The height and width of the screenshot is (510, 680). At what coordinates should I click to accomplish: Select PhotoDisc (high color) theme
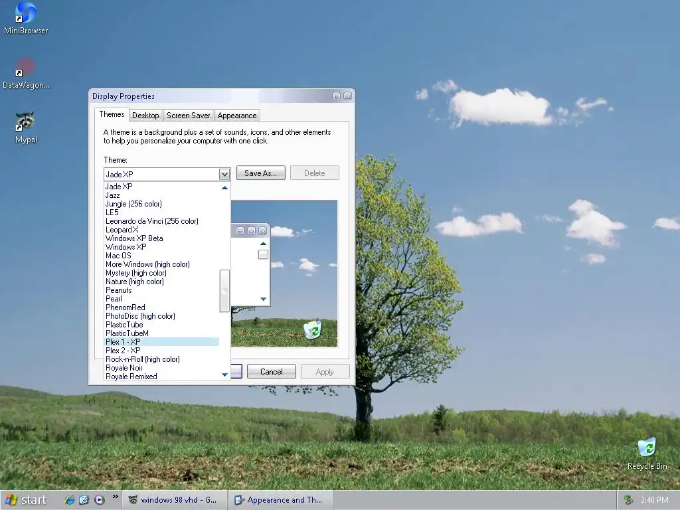click(162, 316)
